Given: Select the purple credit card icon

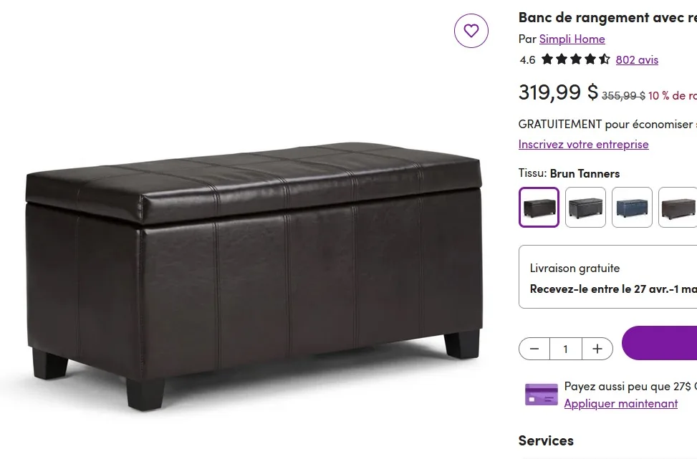Looking at the screenshot, I should tap(541, 395).
